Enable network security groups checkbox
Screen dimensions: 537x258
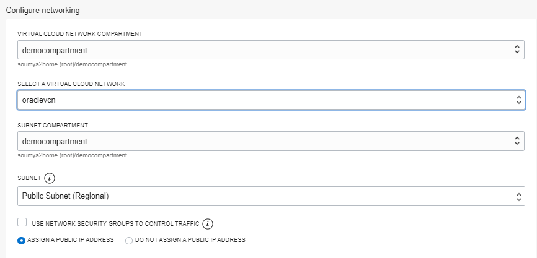(x=22, y=223)
